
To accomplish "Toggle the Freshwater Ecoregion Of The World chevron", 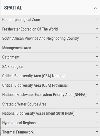I will (x=97, y=28).
